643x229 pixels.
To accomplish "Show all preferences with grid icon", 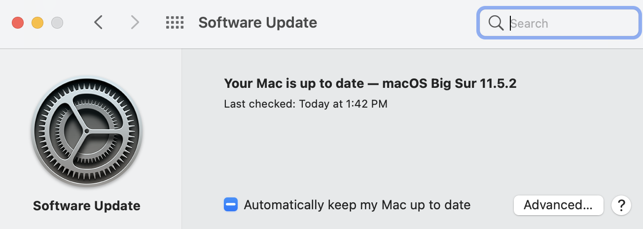I will 175,23.
